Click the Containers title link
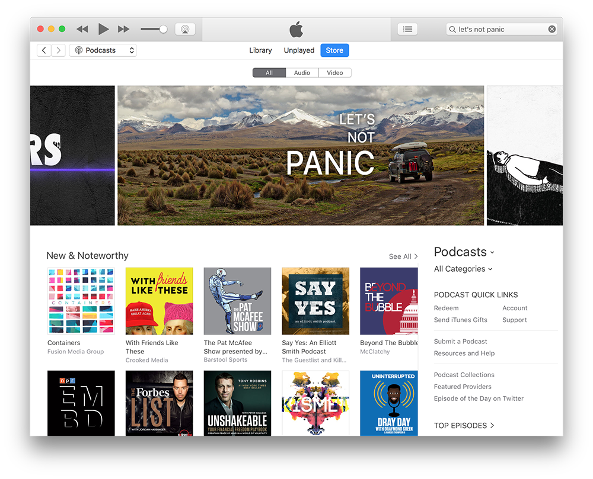Image resolution: width=593 pixels, height=479 pixels. pos(64,343)
